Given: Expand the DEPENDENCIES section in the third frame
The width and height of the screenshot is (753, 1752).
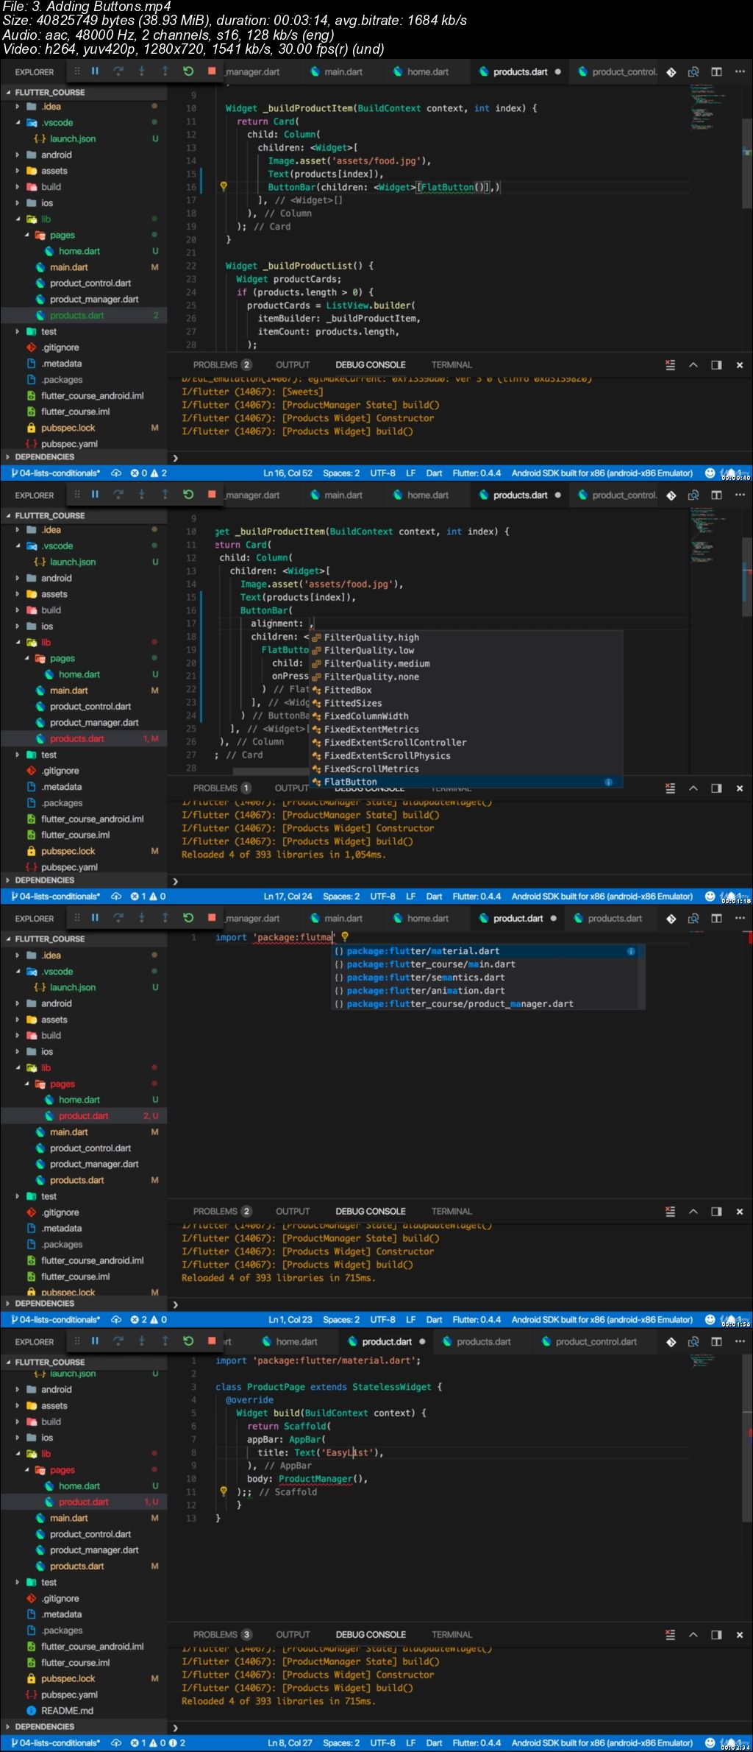Looking at the screenshot, I should [x=44, y=1303].
